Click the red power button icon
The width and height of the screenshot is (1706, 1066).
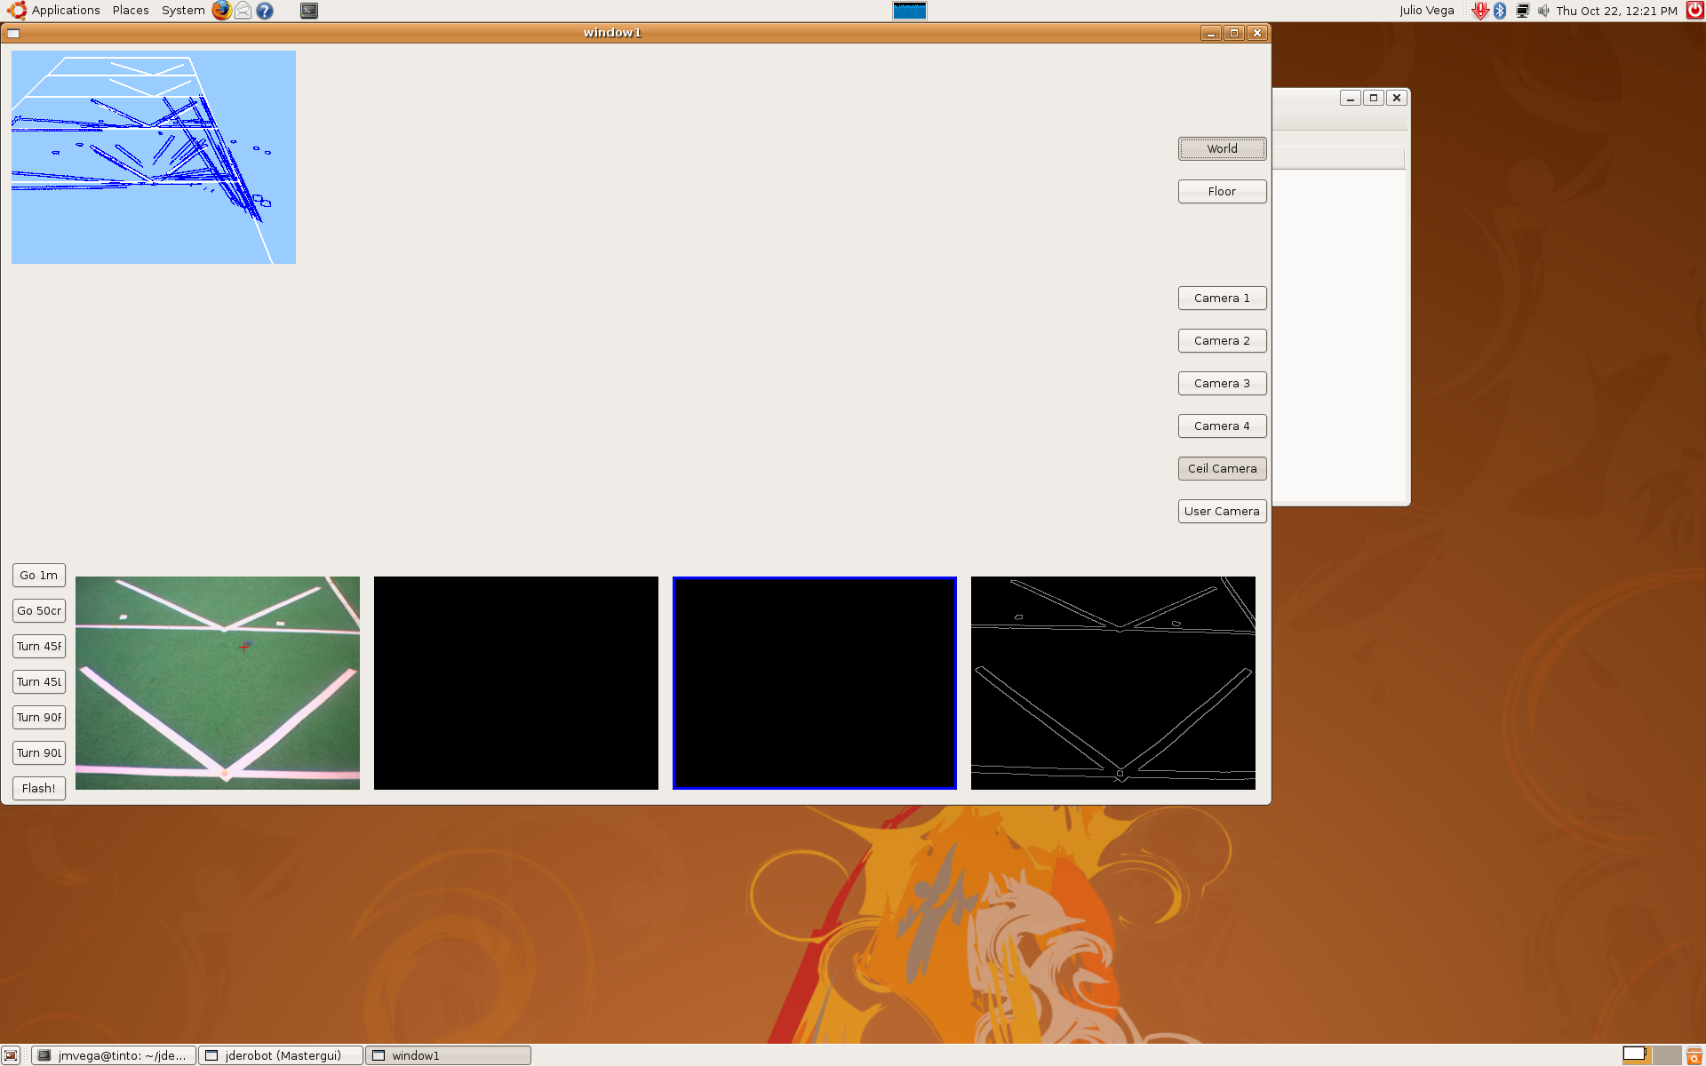click(1694, 11)
